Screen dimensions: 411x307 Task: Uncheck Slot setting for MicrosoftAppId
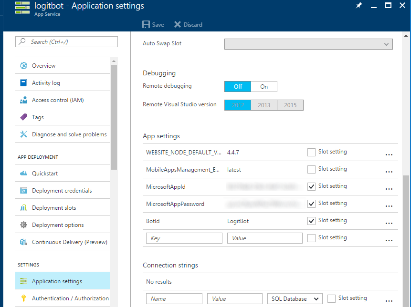(311, 186)
